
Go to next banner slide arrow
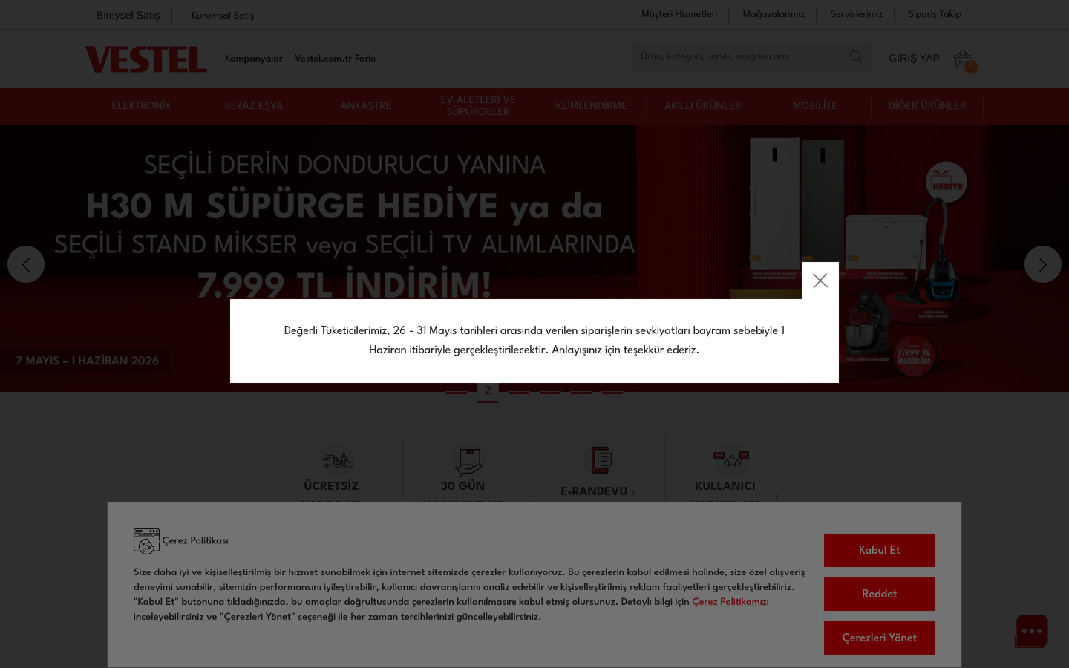(x=1043, y=264)
